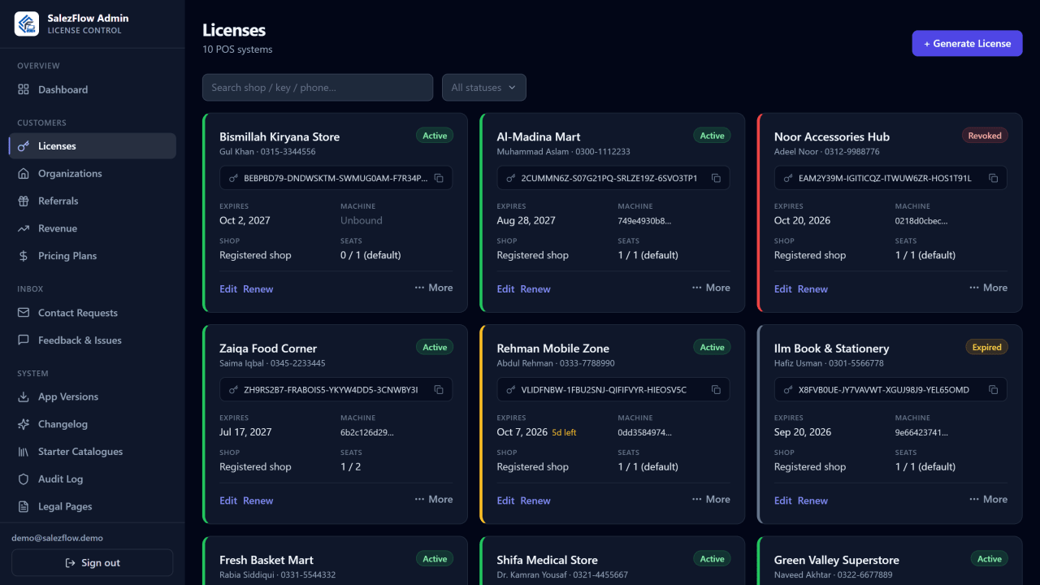Open More options for Rehman Mobile Zone
The image size is (1040, 585).
click(711, 500)
